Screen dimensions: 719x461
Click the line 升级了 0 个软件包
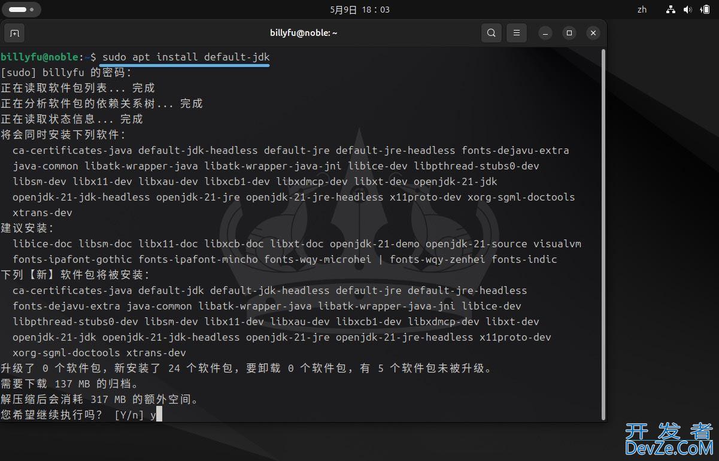[x=245, y=368]
